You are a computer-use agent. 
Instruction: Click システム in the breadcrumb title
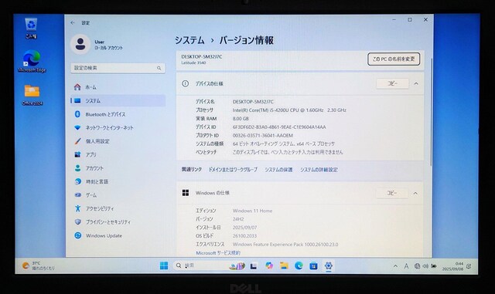(x=189, y=40)
